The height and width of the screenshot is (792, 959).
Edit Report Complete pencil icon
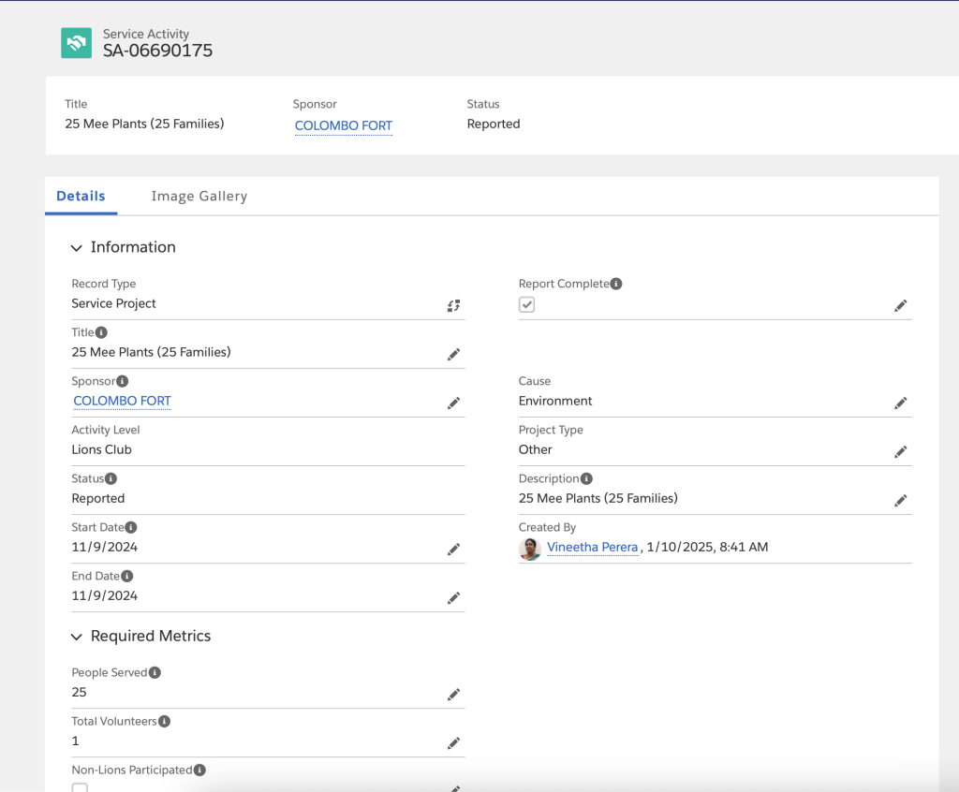tap(900, 306)
